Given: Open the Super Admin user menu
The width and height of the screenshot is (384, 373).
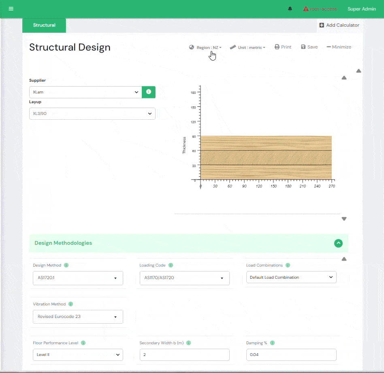Looking at the screenshot, I should tap(361, 9).
